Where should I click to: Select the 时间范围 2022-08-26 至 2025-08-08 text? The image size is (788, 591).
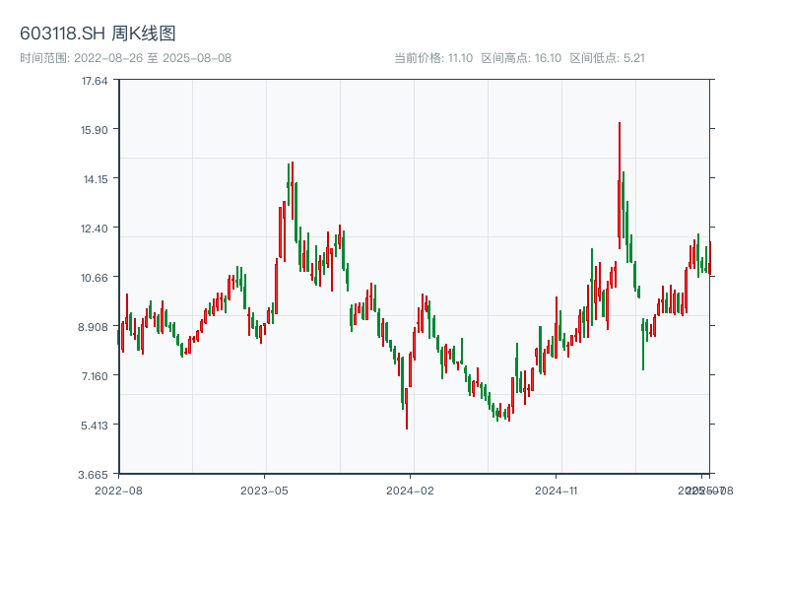tap(126, 58)
